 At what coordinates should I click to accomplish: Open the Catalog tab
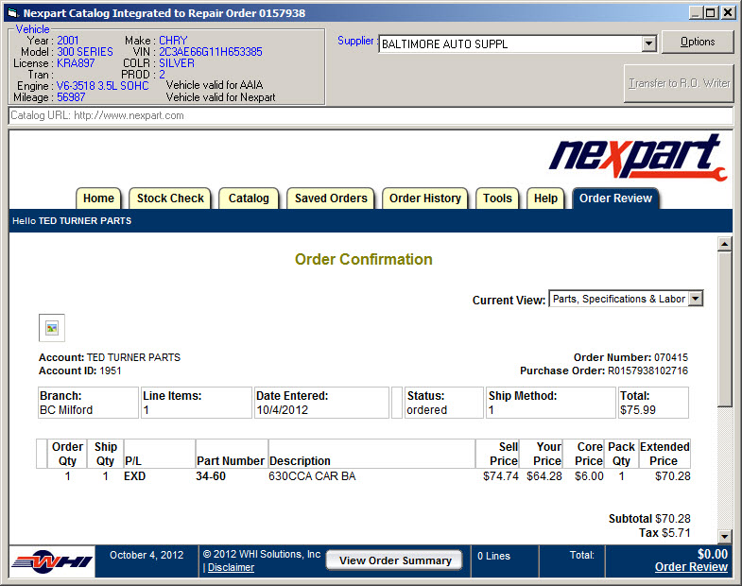coord(249,198)
